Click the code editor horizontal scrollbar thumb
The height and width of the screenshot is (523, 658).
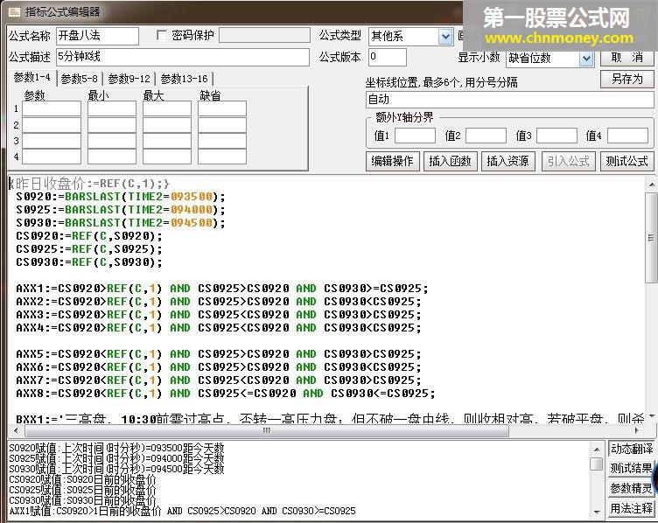click(x=267, y=430)
